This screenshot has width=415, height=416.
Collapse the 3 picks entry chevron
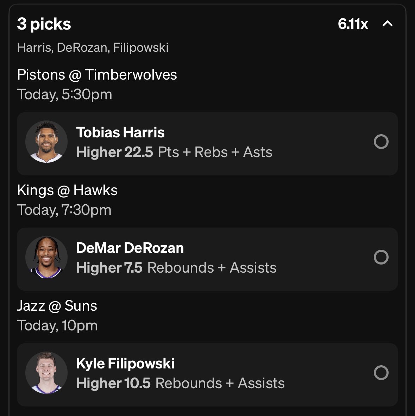(387, 24)
